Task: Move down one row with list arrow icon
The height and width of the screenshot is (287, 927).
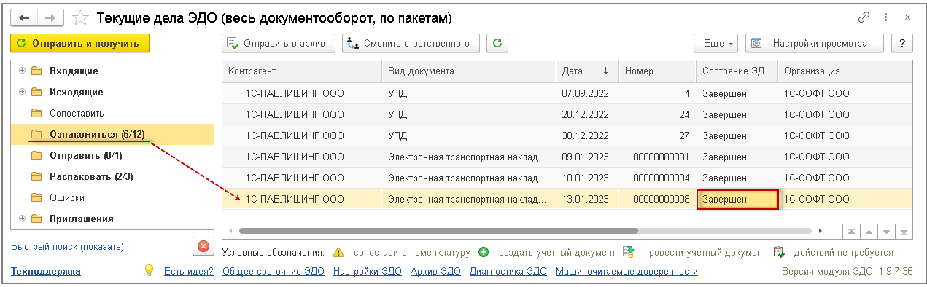Action: point(886,231)
